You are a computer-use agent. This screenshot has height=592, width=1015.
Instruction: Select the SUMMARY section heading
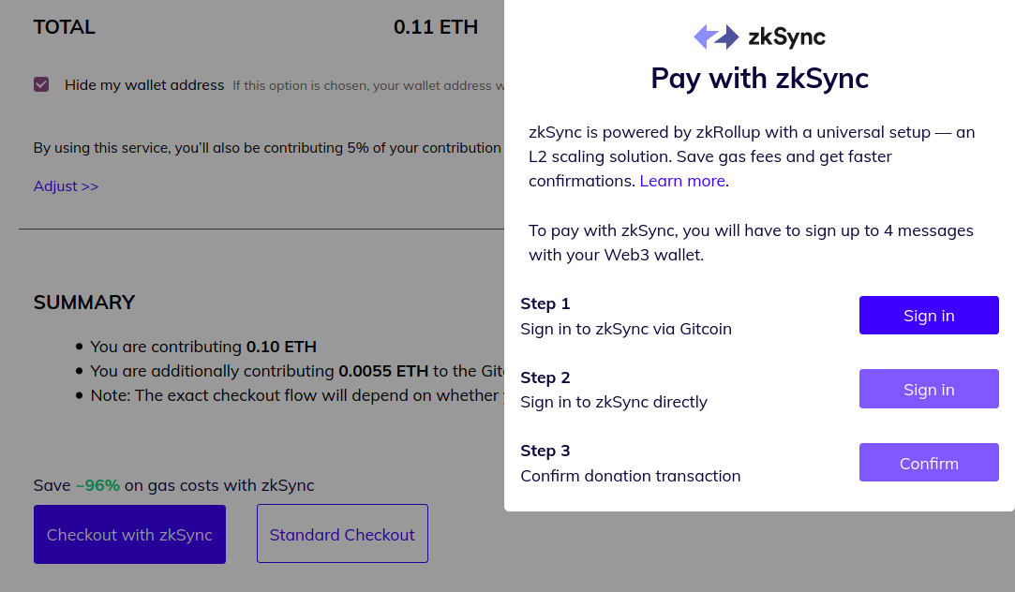click(x=84, y=303)
